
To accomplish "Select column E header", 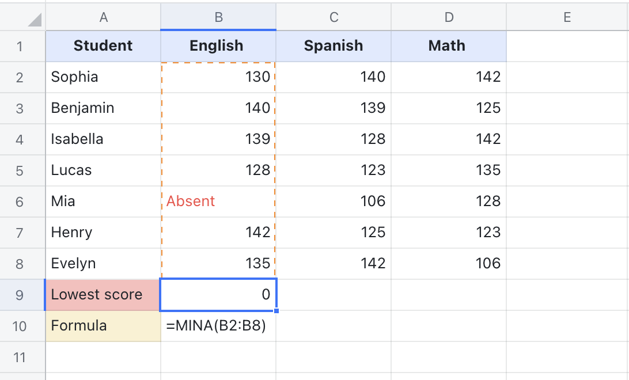I will [x=567, y=17].
